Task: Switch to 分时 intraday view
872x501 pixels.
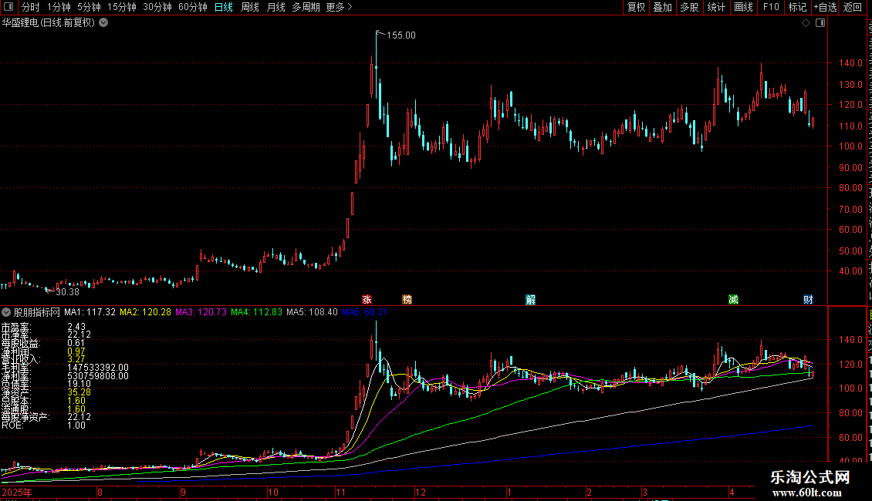Action: tap(31, 7)
